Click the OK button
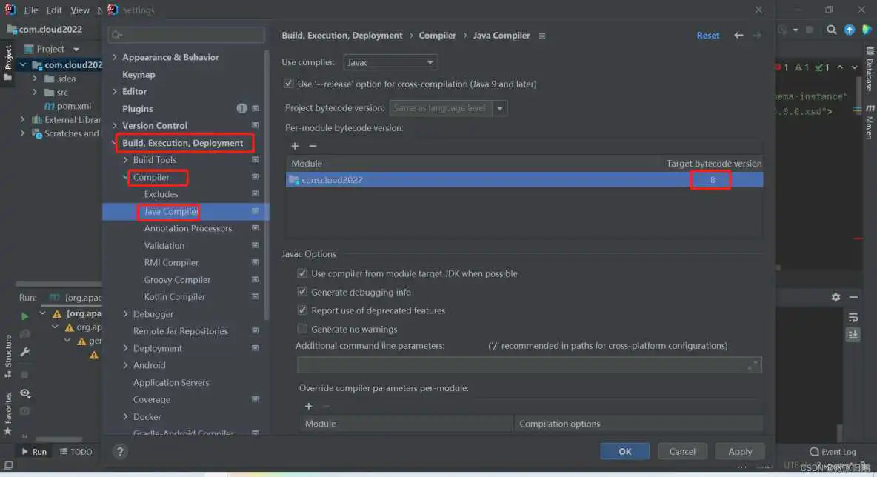This screenshot has height=477, width=877. point(624,451)
